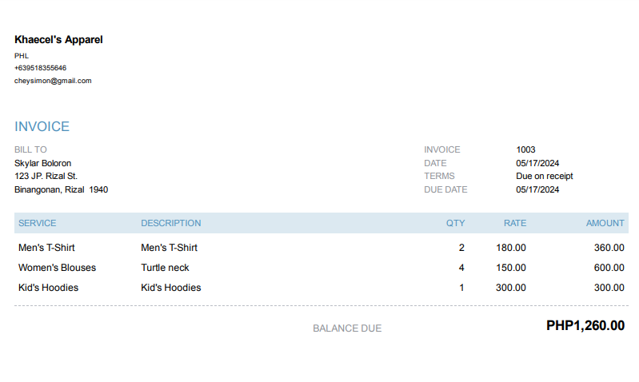Viewport: 639px width, 382px height.
Task: Click the phone number +639518355646
Action: [40, 68]
